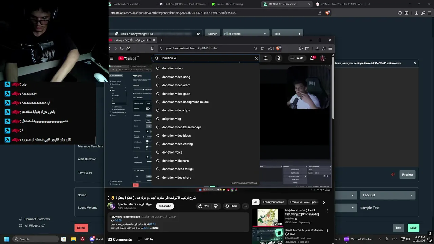Click the Share video button

tap(231, 206)
